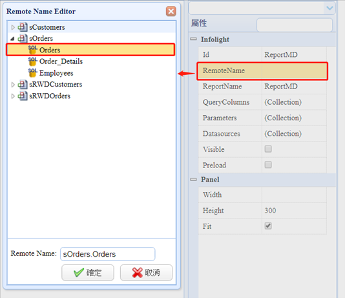Click the Remote Name text field
Image resolution: width=345 pixels, height=298 pixels.
point(108,254)
